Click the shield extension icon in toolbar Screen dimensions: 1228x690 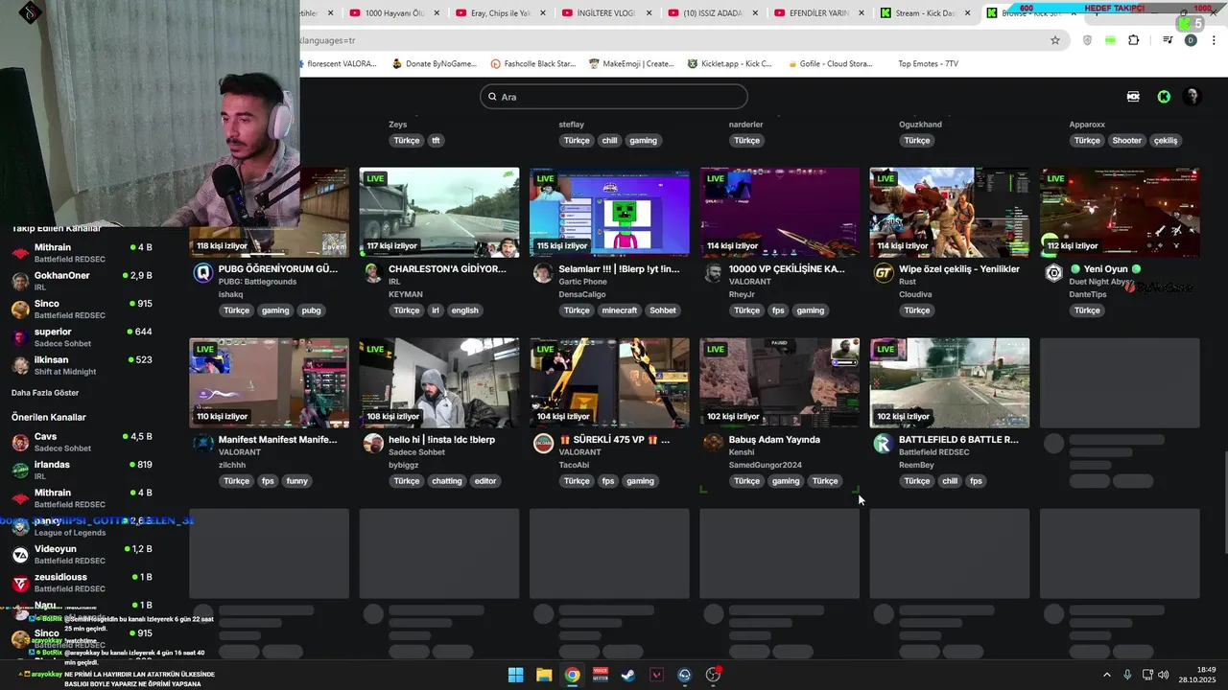(x=1087, y=40)
